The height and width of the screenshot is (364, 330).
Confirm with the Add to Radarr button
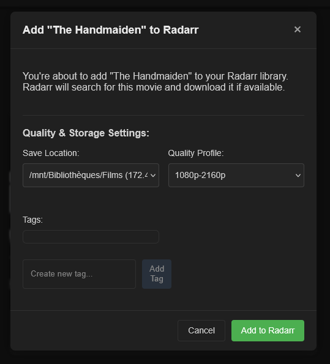(x=268, y=330)
